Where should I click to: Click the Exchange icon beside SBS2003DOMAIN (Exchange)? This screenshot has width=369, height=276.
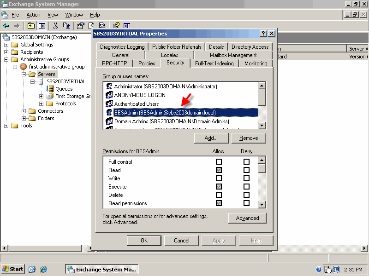(x=6, y=37)
